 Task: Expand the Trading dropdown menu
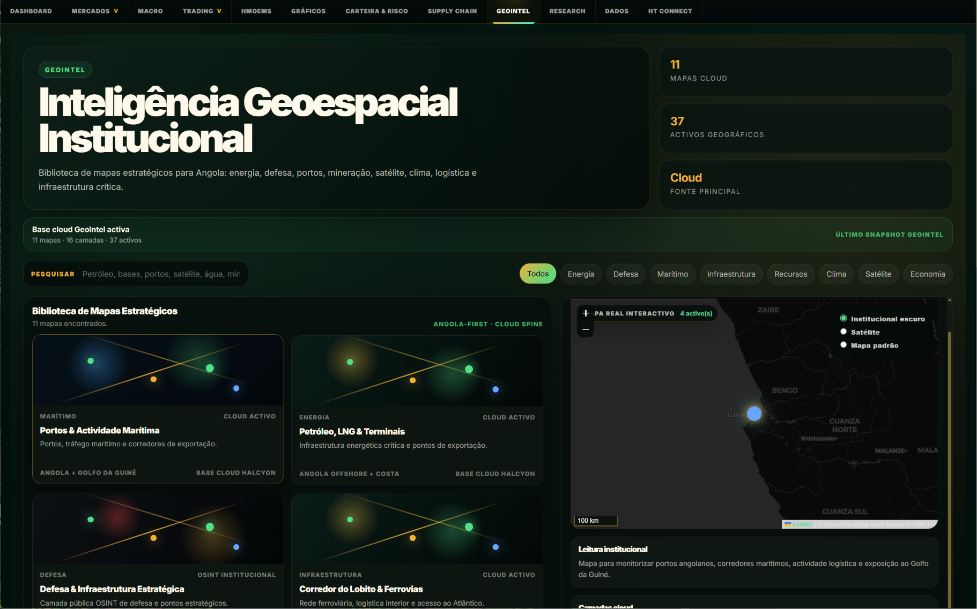(202, 11)
